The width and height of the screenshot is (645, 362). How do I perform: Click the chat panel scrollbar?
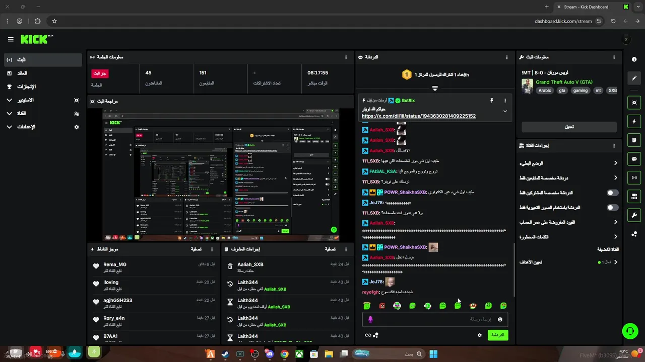(x=514, y=270)
